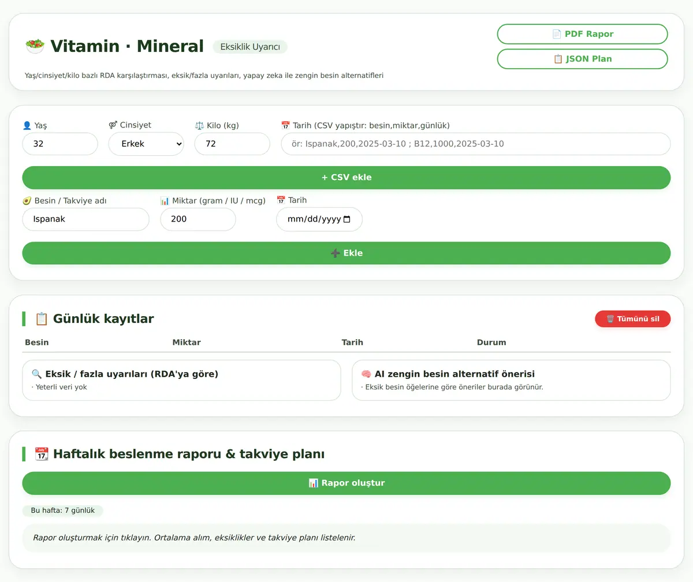This screenshot has width=693, height=582.
Task: Click the + CSV ekle button
Action: tap(346, 178)
